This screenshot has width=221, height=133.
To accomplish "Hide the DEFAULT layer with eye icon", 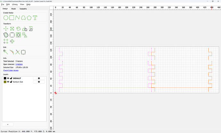I will pyautogui.click(x=8, y=78).
